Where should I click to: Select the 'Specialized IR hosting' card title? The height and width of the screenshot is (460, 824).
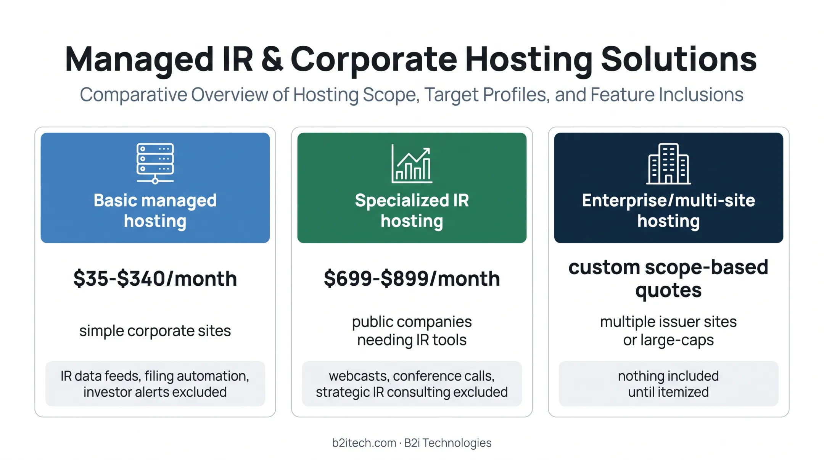[x=412, y=211]
